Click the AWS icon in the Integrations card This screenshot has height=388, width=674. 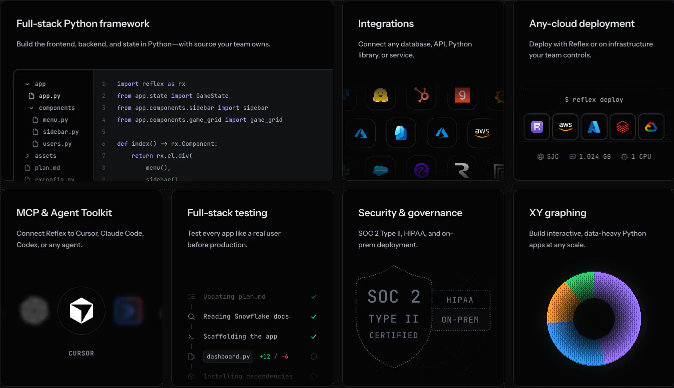click(x=482, y=132)
